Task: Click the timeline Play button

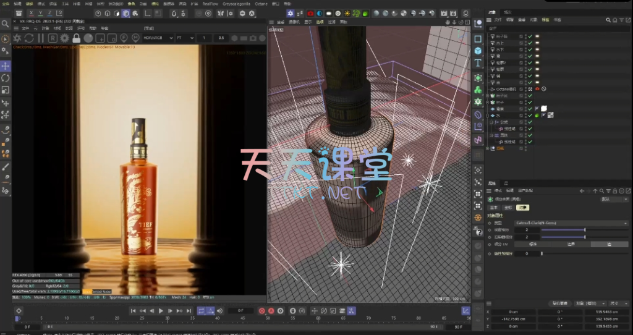Action: click(161, 311)
